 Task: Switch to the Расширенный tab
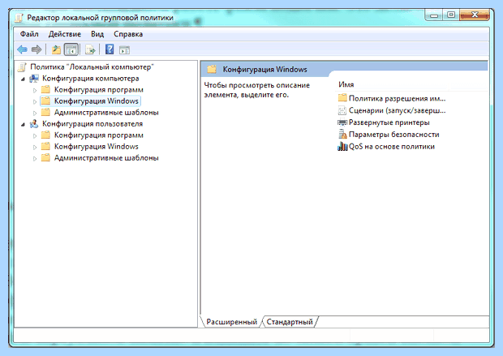231,322
